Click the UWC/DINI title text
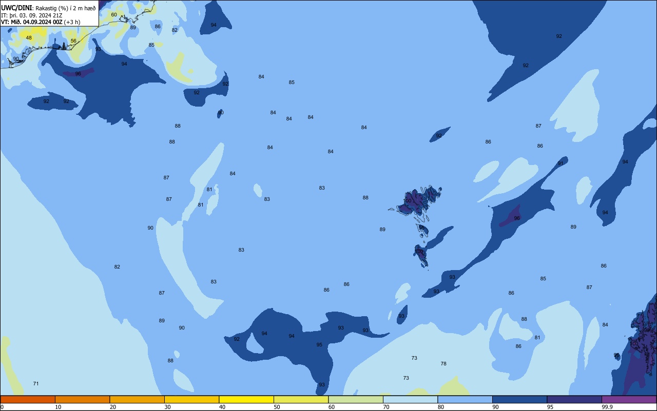The height and width of the screenshot is (411, 657). pos(16,8)
